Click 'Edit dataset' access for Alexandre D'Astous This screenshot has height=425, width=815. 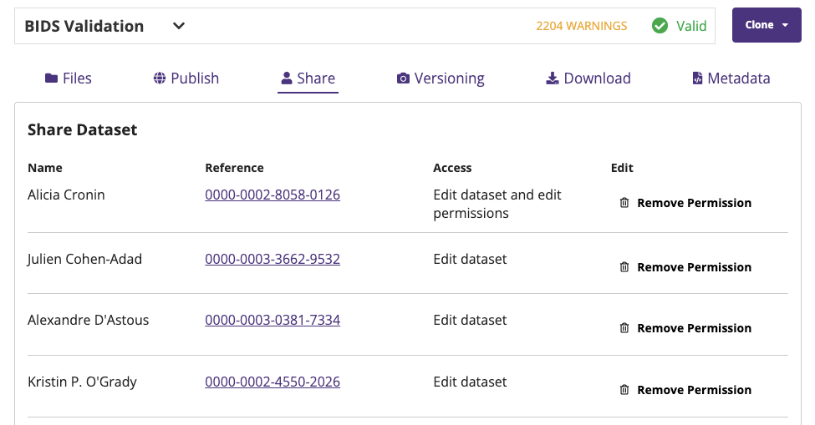(470, 320)
